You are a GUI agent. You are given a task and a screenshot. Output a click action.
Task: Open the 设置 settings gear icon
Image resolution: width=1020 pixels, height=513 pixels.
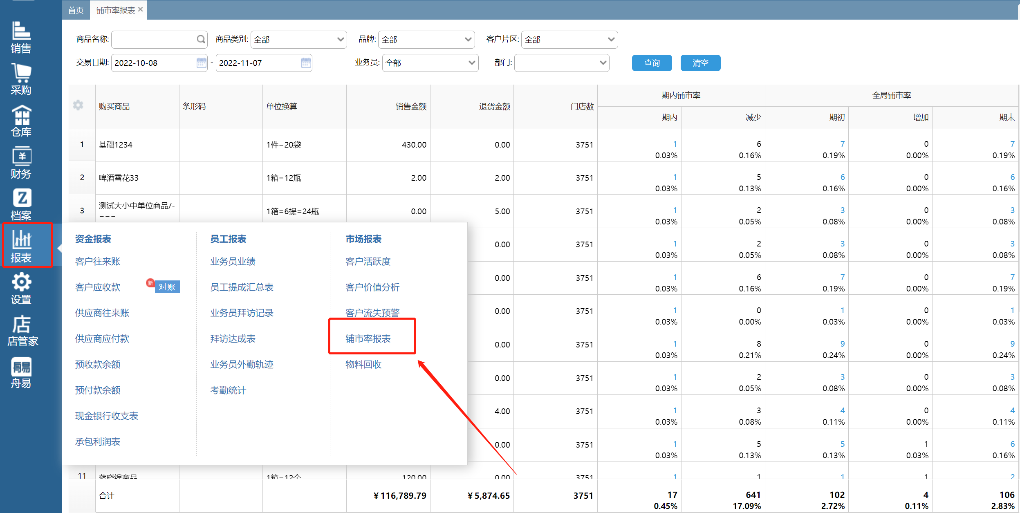(21, 289)
